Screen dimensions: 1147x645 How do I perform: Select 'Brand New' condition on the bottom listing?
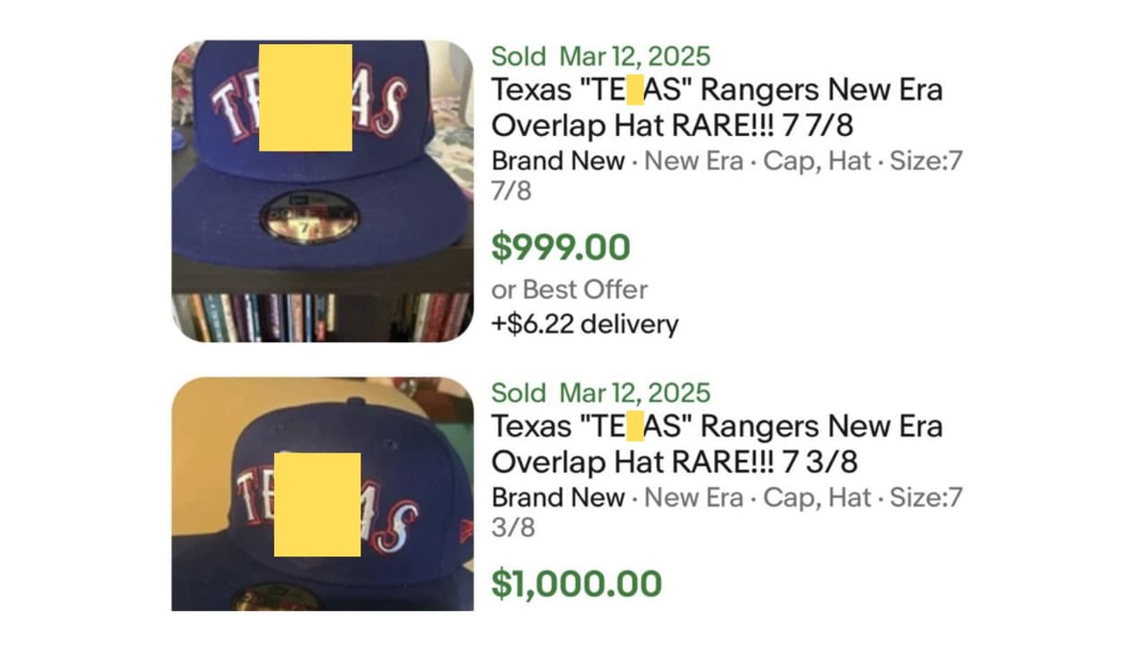point(557,497)
